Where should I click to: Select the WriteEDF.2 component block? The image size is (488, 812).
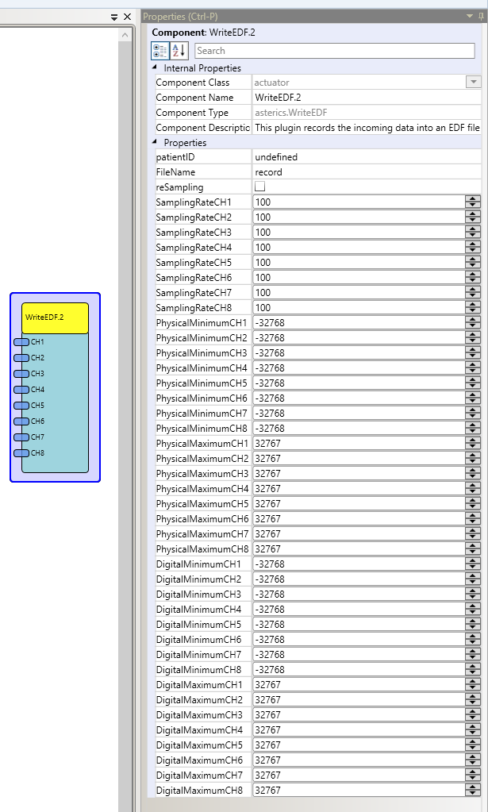click(55, 317)
